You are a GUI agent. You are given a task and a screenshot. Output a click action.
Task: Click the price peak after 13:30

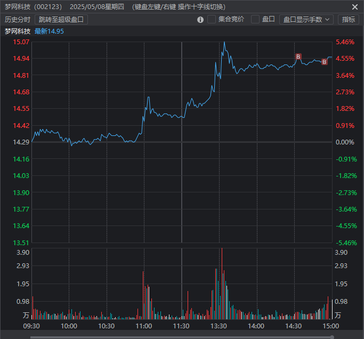224,42
